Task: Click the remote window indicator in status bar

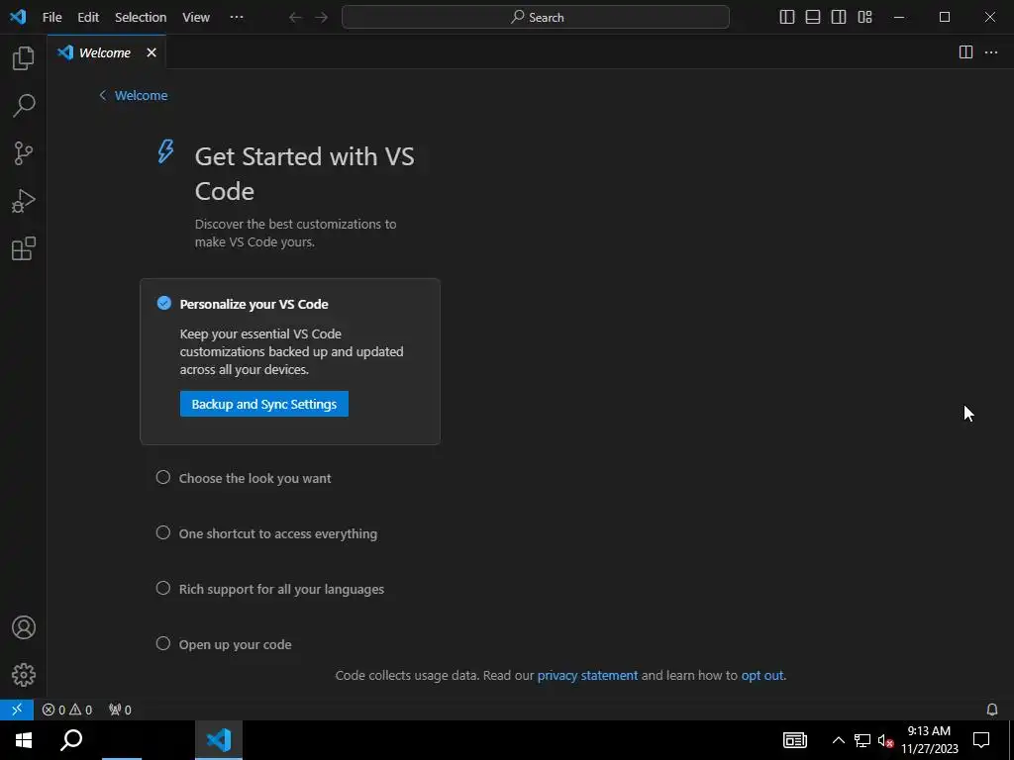Action: tap(17, 710)
